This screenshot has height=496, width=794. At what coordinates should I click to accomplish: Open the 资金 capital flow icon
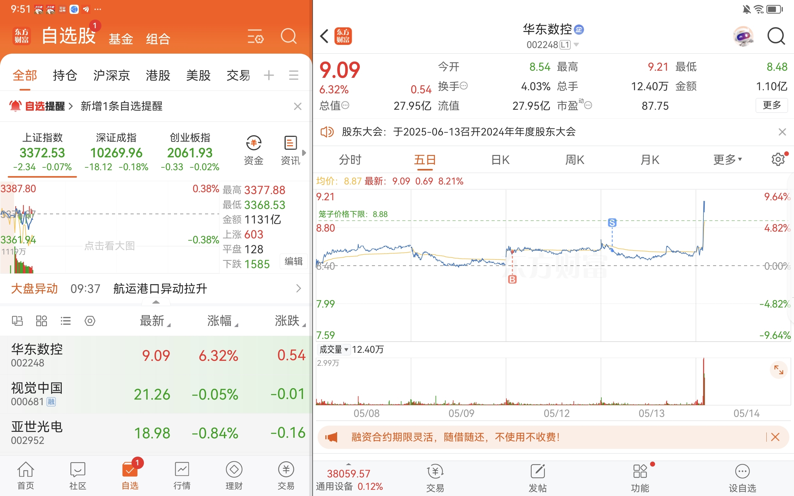coord(254,151)
